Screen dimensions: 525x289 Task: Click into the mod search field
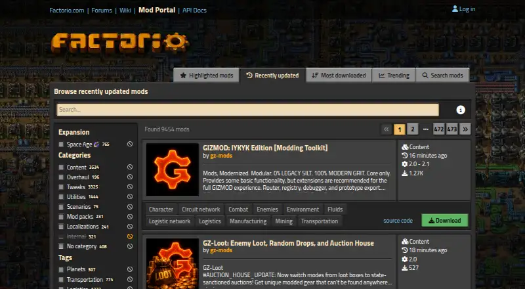coord(248,110)
